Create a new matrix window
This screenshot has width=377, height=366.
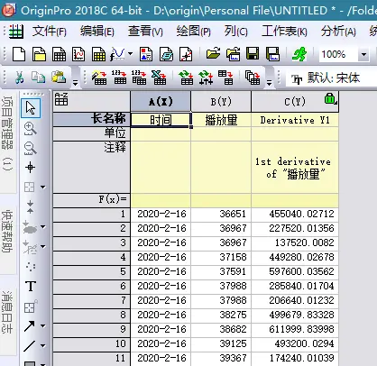point(98,54)
